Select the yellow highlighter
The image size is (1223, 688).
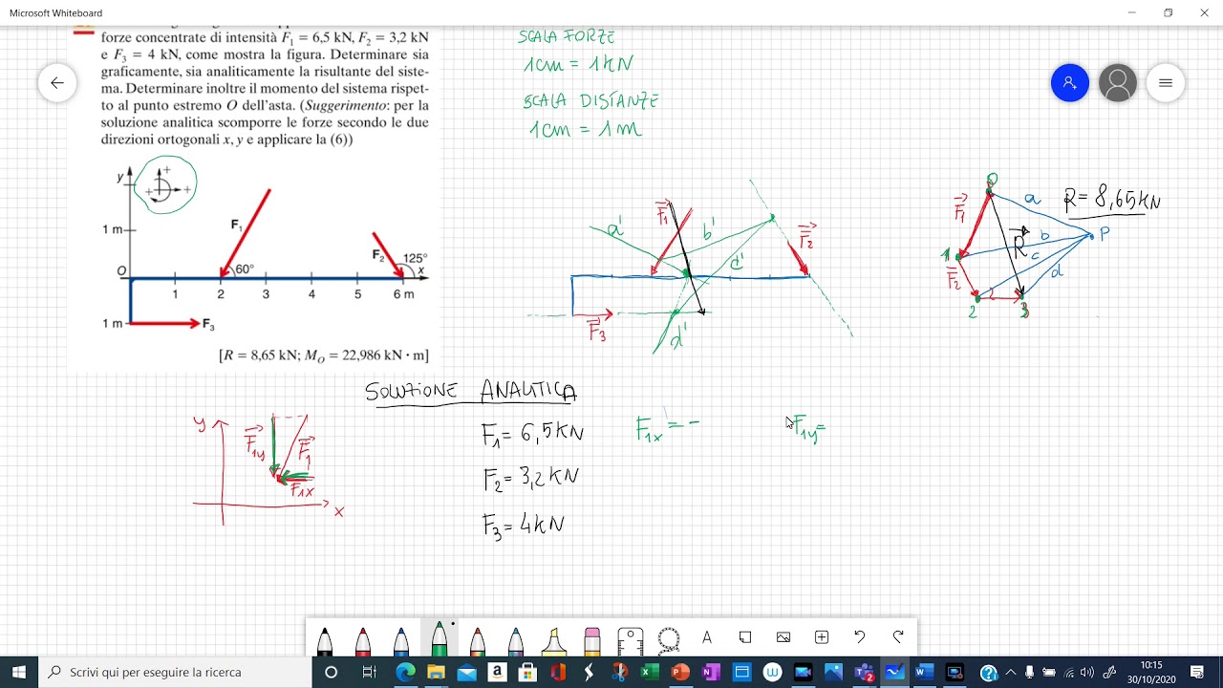click(554, 639)
